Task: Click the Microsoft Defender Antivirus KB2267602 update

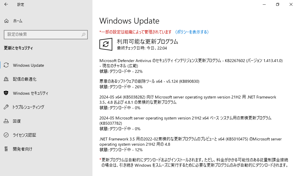Action: pyautogui.click(x=191, y=63)
